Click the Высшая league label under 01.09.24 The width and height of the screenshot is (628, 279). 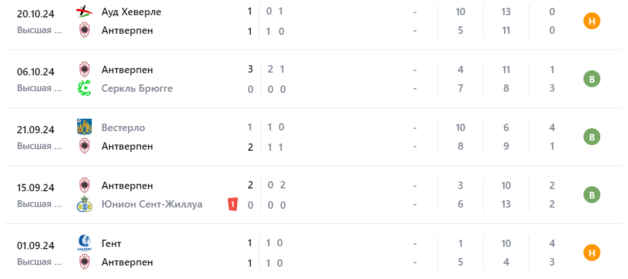[39, 262]
